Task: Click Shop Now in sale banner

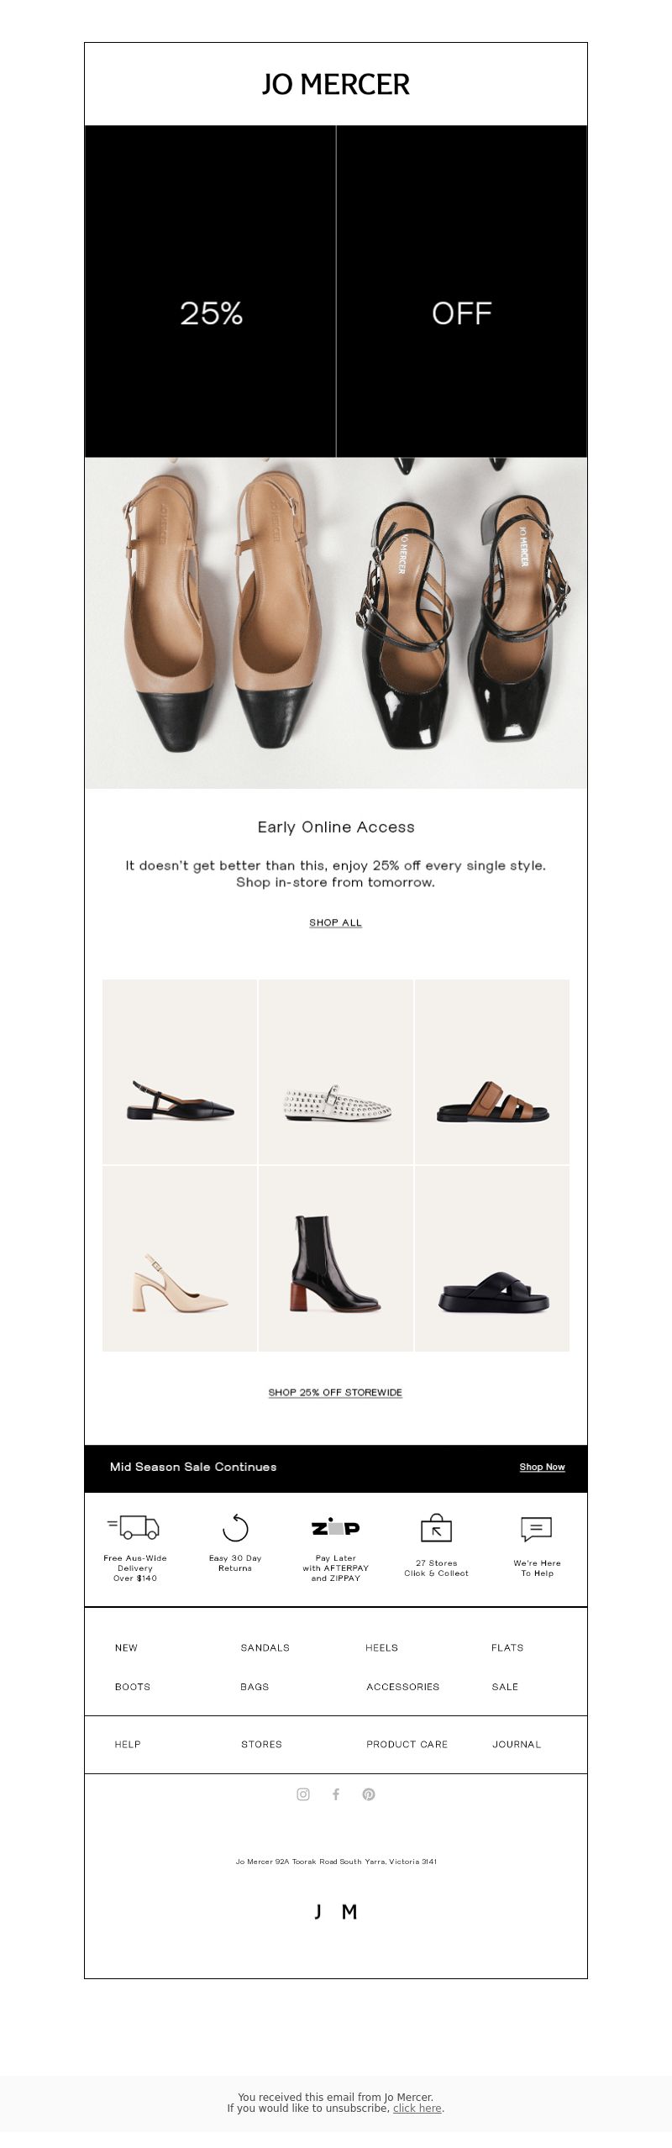Action: tap(542, 1467)
